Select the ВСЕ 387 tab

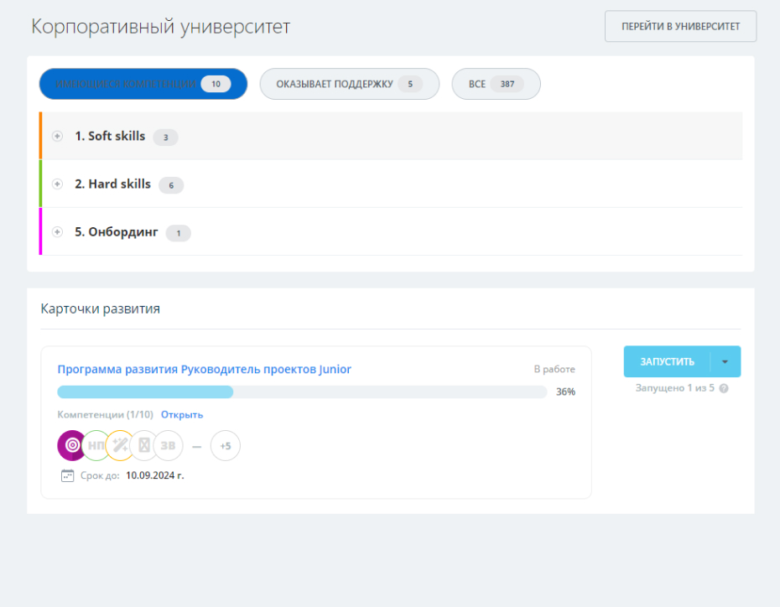496,84
